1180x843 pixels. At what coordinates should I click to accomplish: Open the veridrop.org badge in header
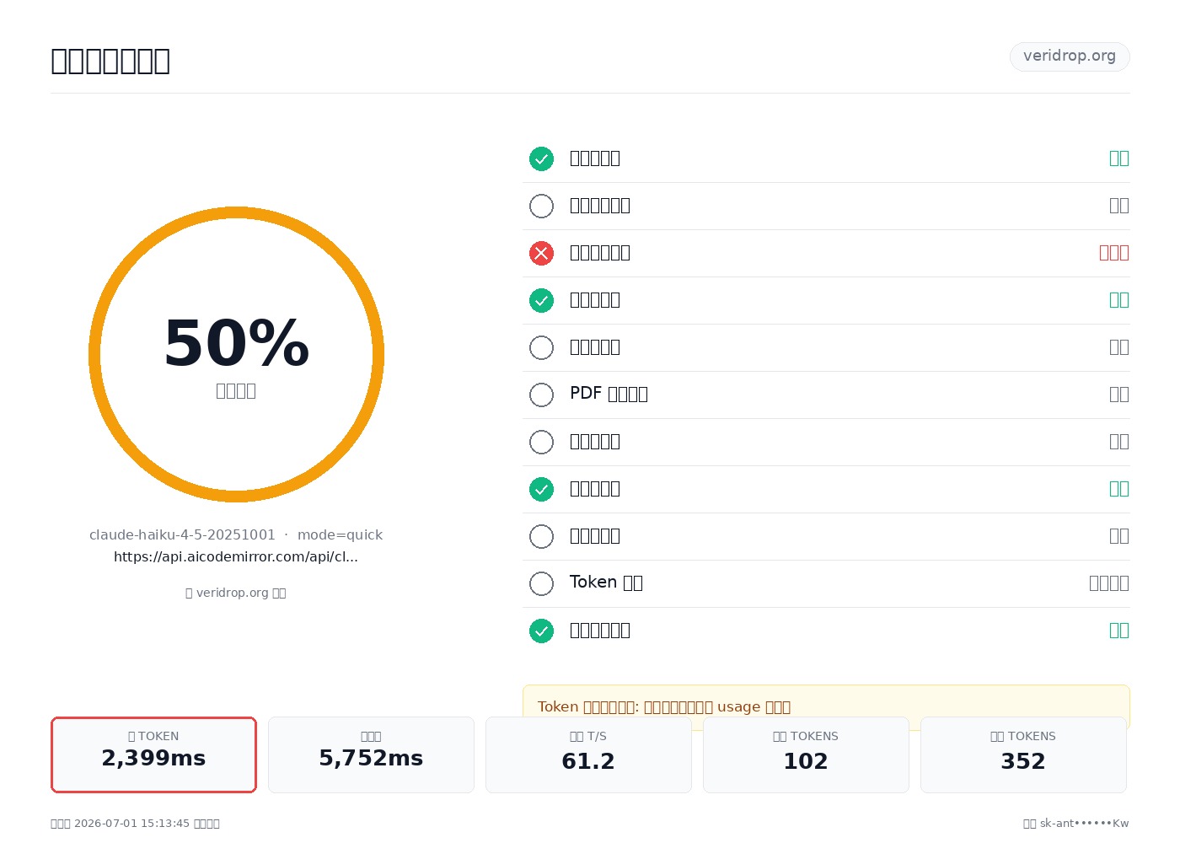coord(1070,56)
